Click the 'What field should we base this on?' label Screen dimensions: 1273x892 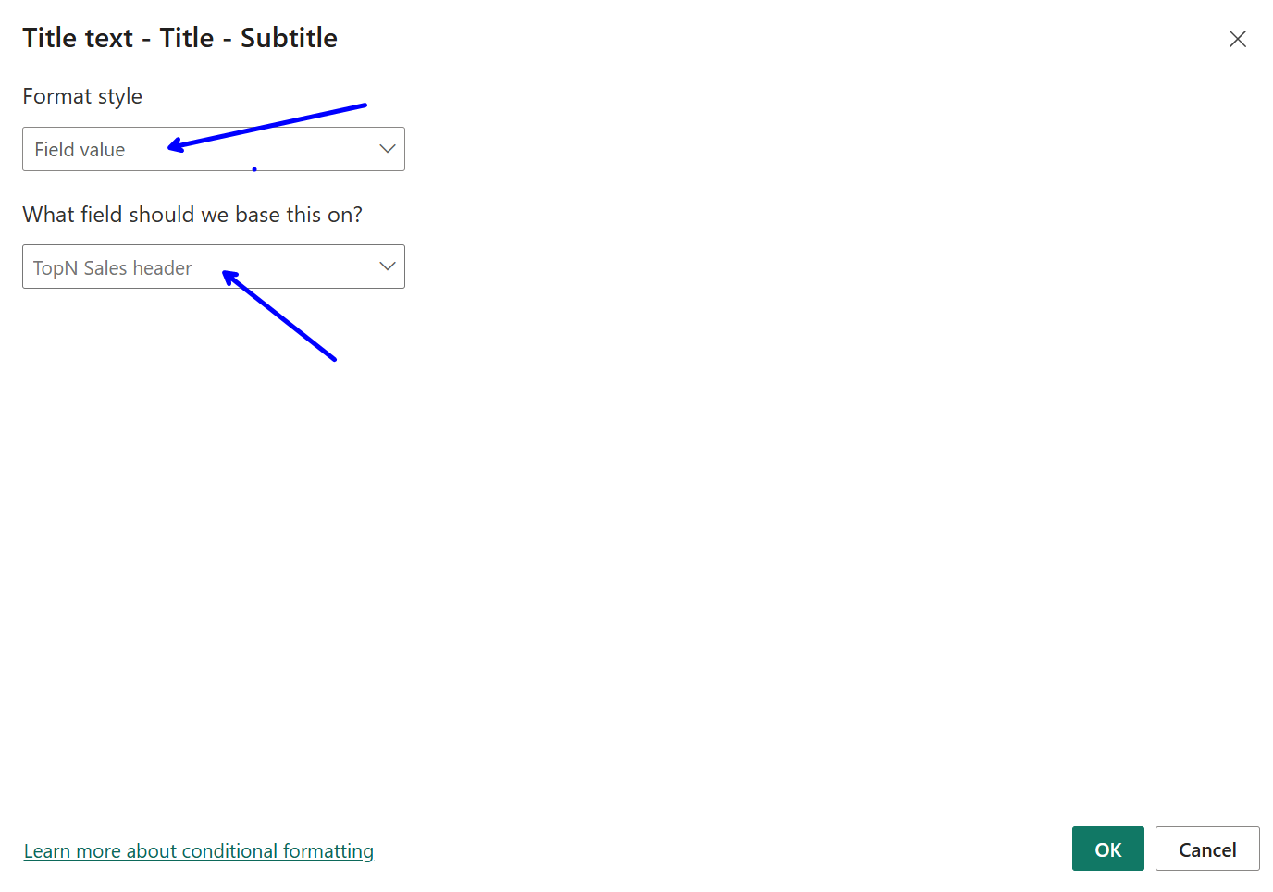pyautogui.click(x=192, y=215)
